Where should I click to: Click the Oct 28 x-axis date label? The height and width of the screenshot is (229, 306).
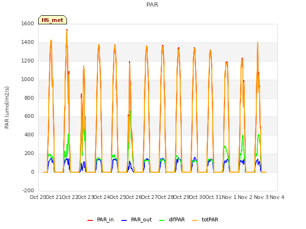click(166, 197)
